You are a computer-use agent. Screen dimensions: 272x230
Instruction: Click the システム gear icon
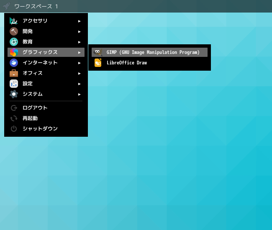click(14, 94)
